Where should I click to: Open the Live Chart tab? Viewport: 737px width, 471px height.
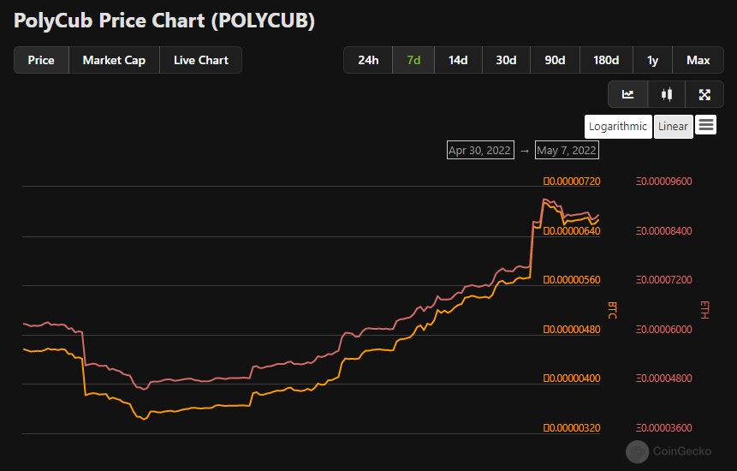[200, 60]
